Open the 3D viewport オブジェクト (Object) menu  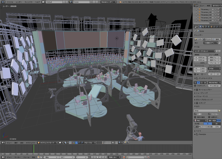click(x=31, y=143)
